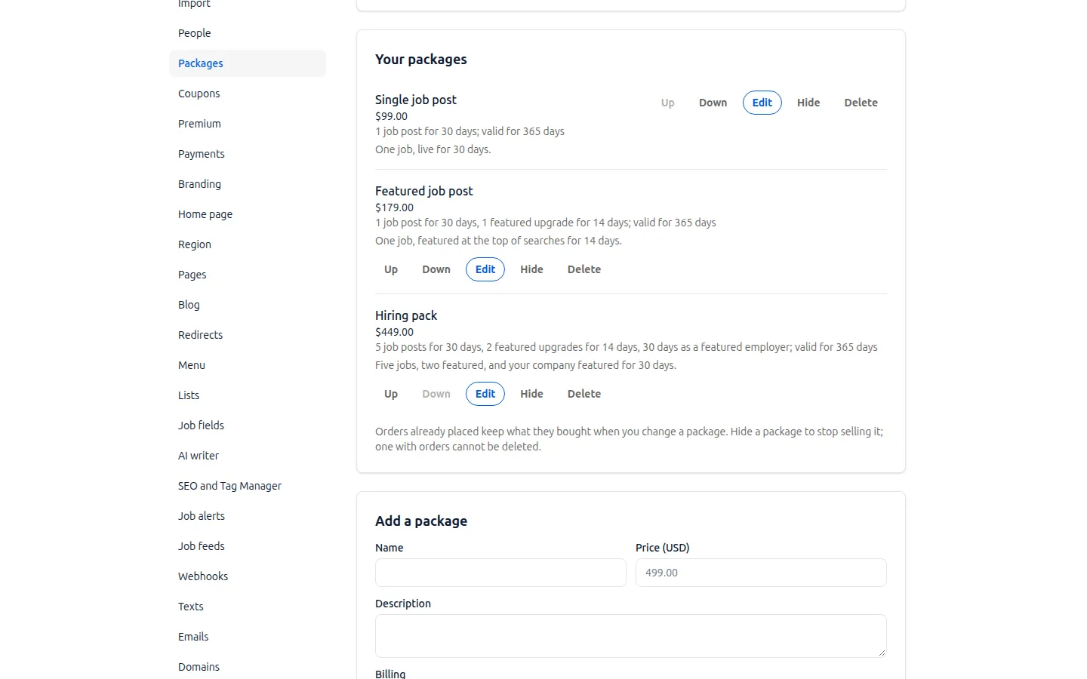
Task: Open Job feeds section
Action: click(248, 546)
